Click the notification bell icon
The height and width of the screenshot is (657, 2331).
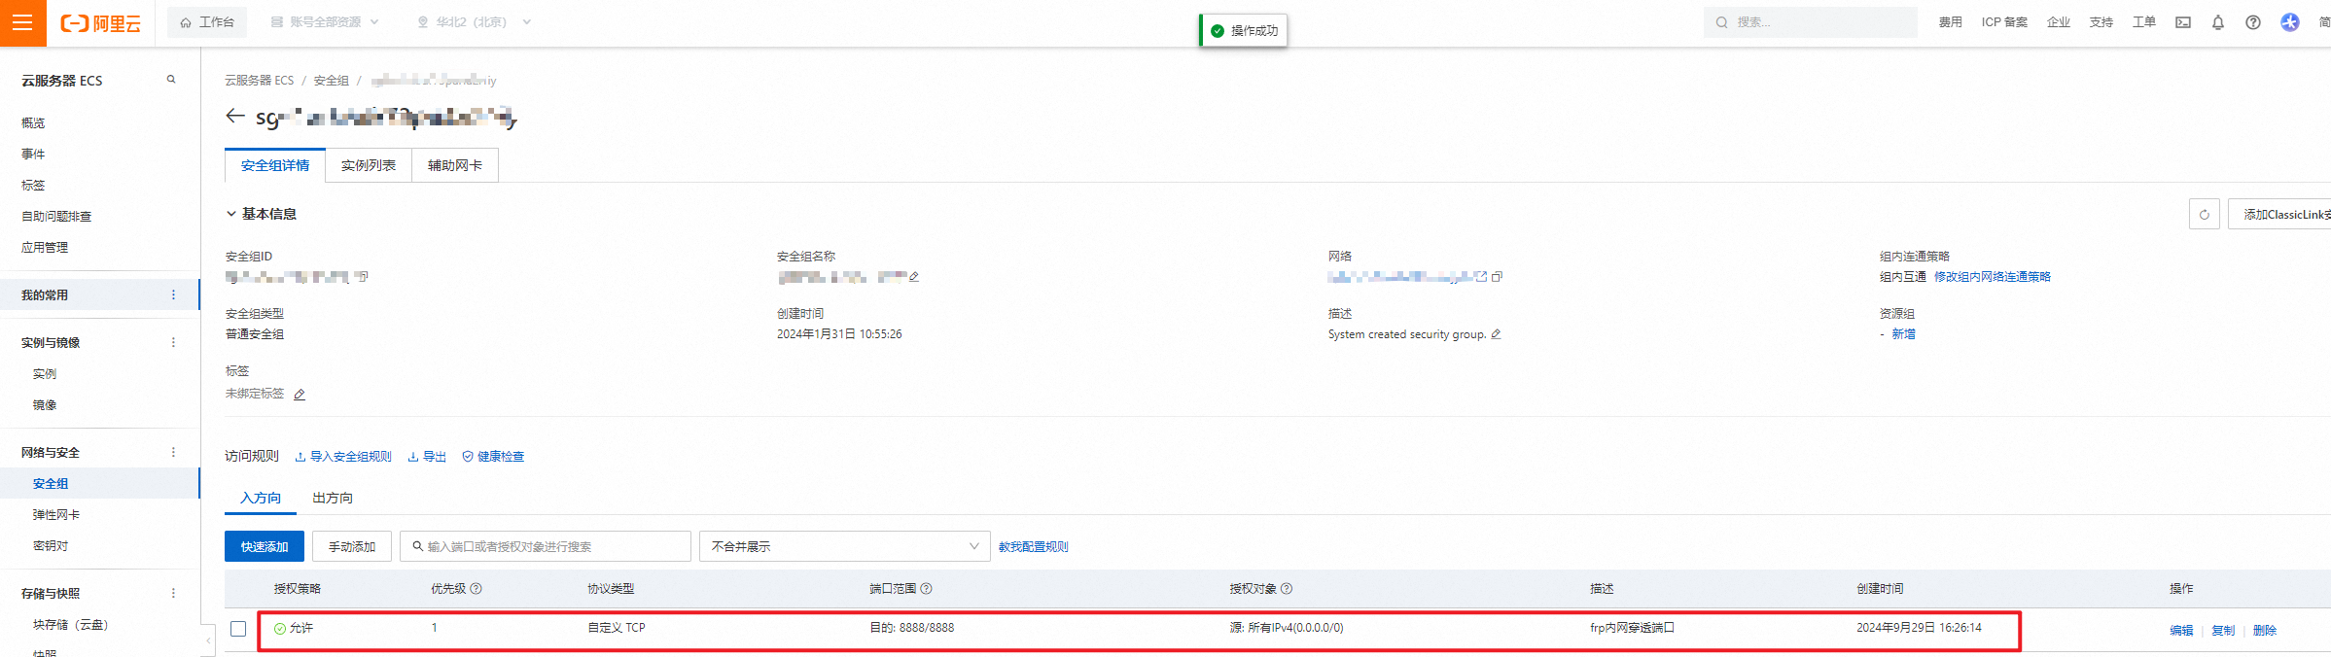2217,22
